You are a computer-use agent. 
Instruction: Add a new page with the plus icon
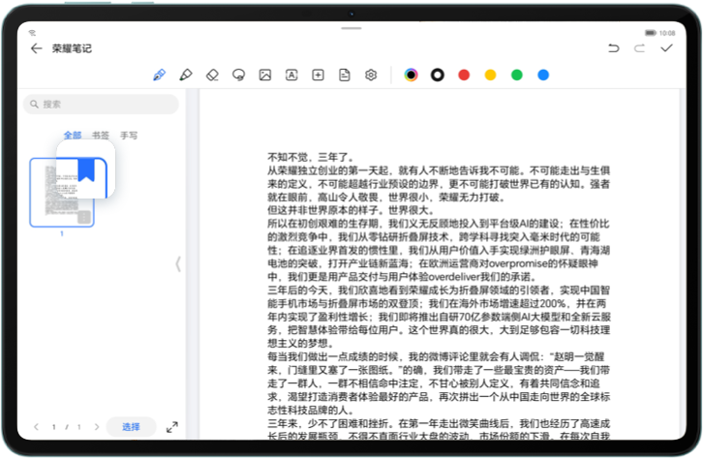pos(318,75)
